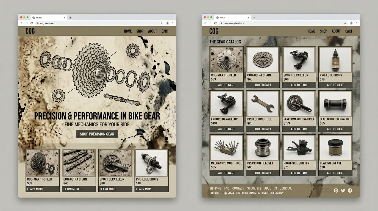Click the email envelope icon in the footer
The width and height of the screenshot is (378, 211).
click(x=329, y=191)
